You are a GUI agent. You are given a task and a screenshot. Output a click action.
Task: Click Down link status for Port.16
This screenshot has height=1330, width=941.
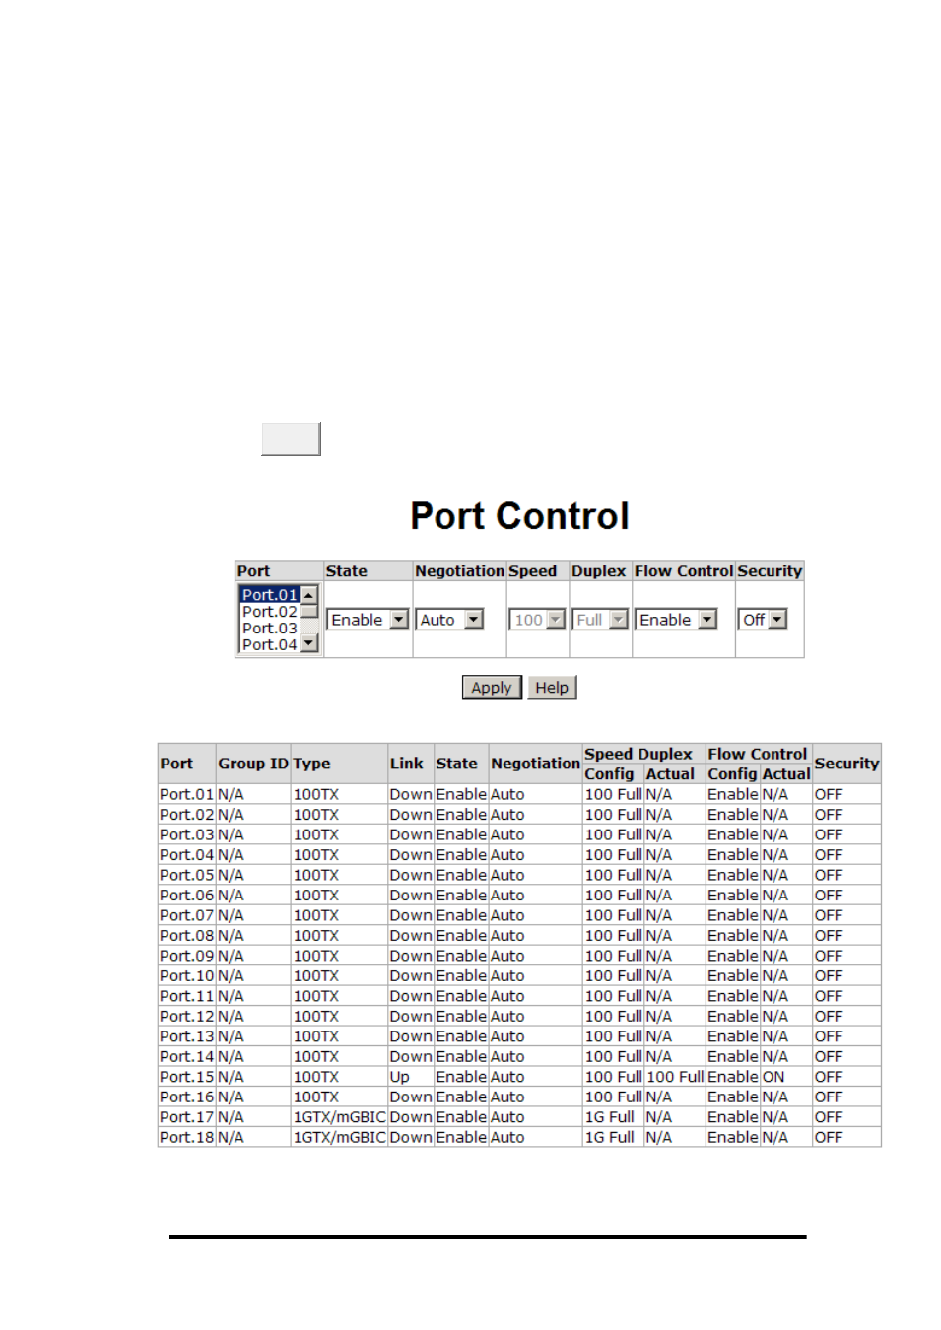pyautogui.click(x=410, y=1097)
